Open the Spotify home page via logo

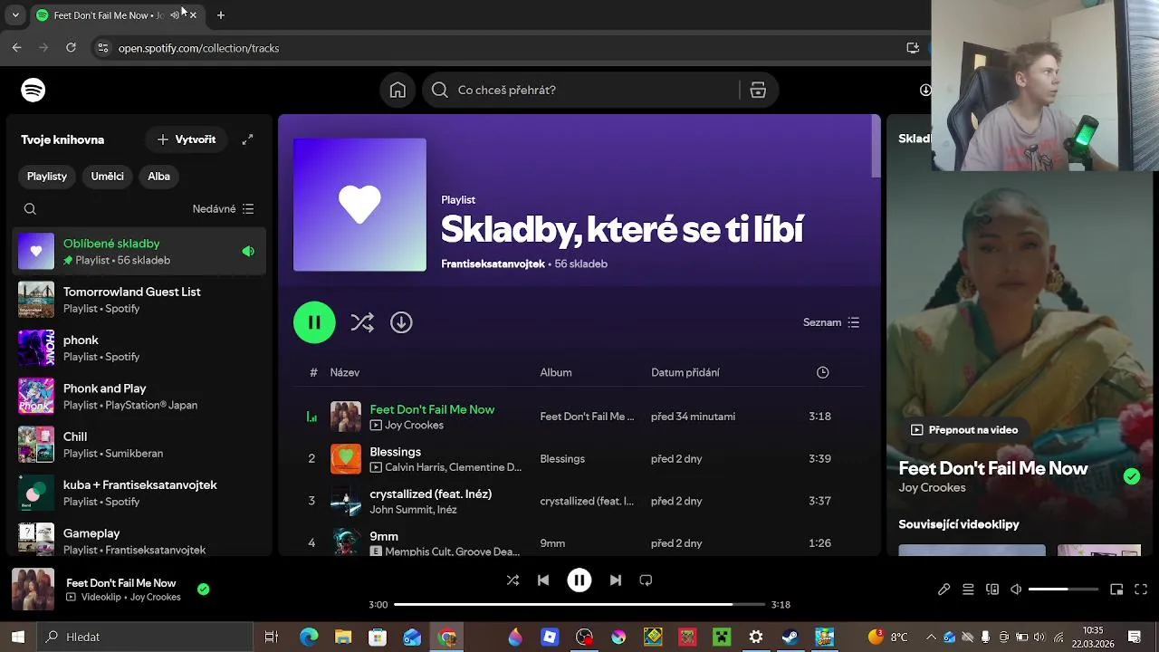[x=34, y=90]
